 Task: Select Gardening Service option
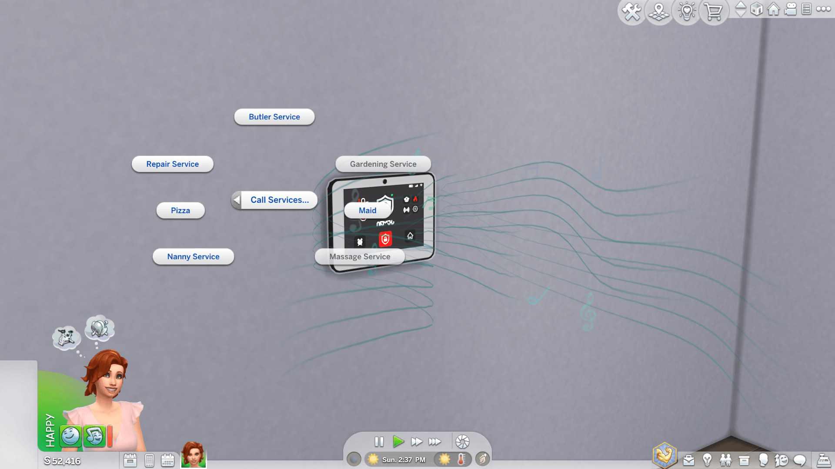pyautogui.click(x=383, y=164)
